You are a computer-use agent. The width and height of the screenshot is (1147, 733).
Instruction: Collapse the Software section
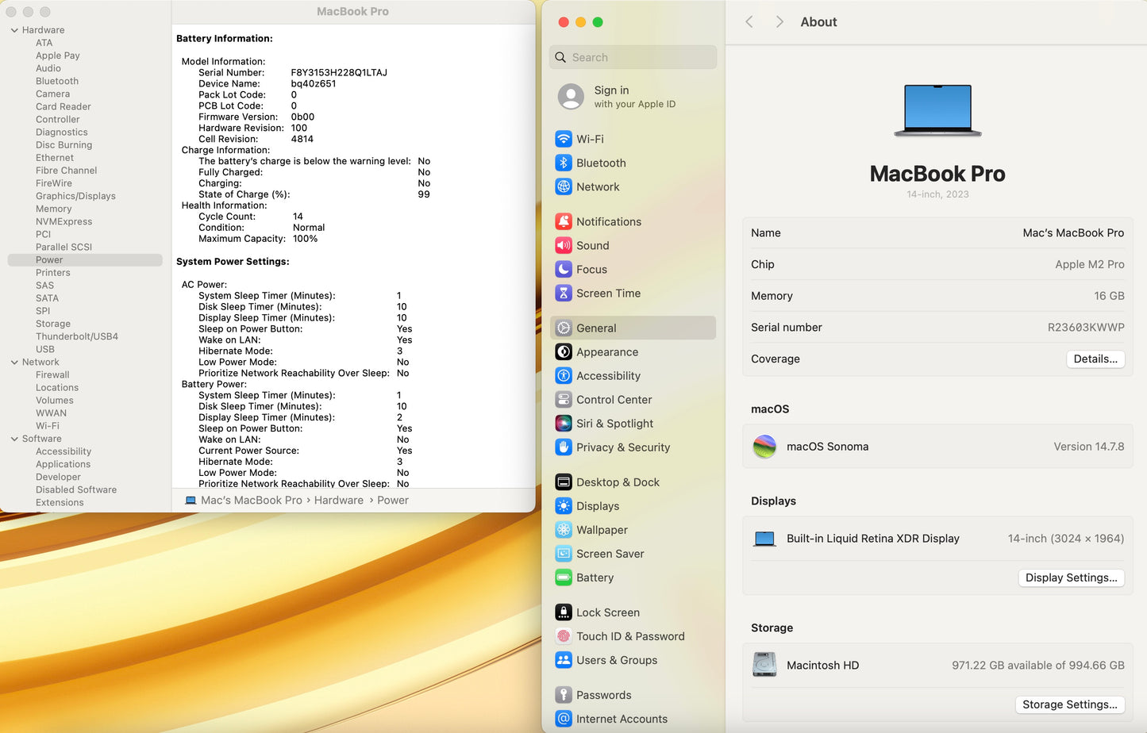coord(14,438)
